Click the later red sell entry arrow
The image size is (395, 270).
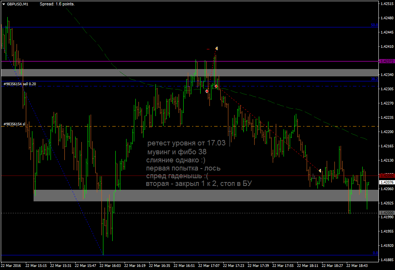(x=216, y=86)
